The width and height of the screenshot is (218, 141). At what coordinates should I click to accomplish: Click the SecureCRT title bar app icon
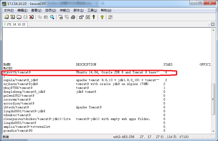(x=4, y=4)
